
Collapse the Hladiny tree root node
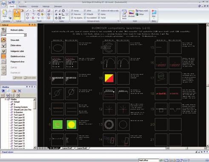coord(6,99)
